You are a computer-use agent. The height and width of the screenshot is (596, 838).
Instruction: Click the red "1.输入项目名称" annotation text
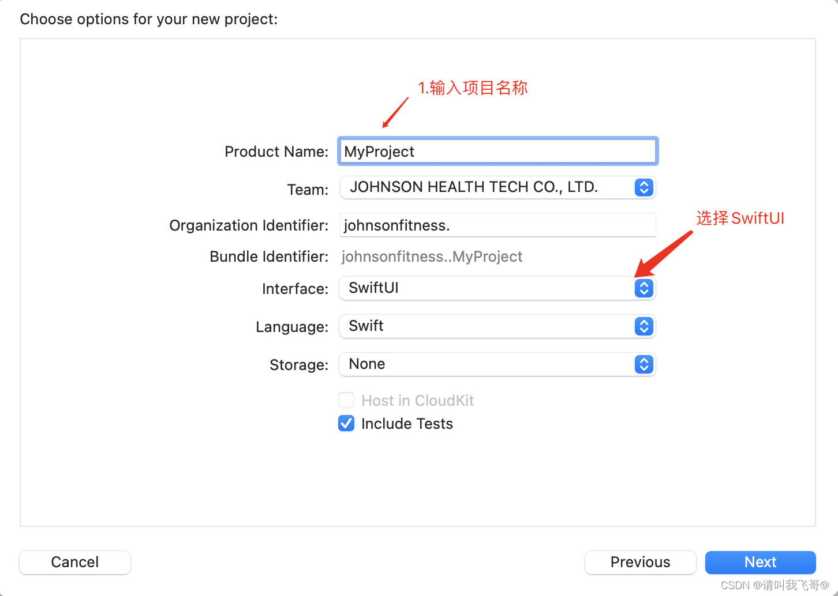coord(473,88)
